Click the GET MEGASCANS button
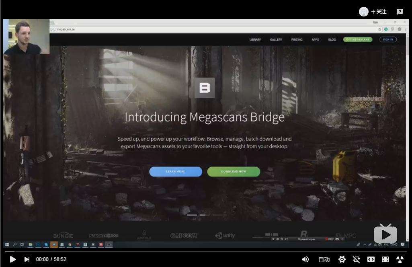Image resolution: width=412 pixels, height=267 pixels. [358, 39]
